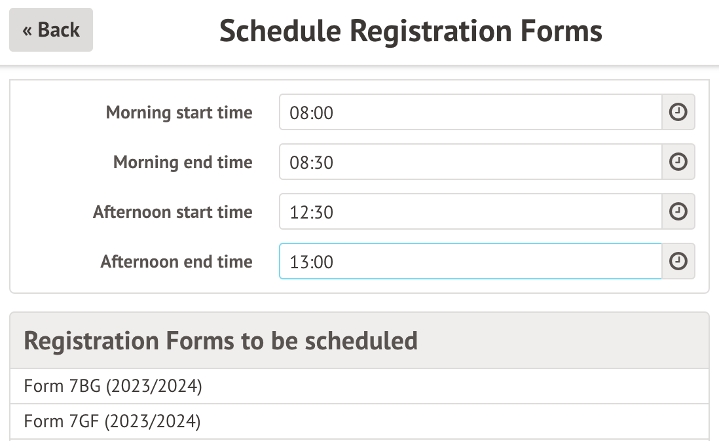Image resolution: width=719 pixels, height=441 pixels.
Task: Click the 08:30 value text
Action: (x=312, y=162)
